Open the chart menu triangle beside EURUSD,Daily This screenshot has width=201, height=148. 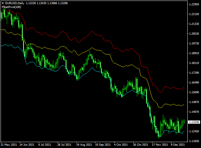pos(3,3)
